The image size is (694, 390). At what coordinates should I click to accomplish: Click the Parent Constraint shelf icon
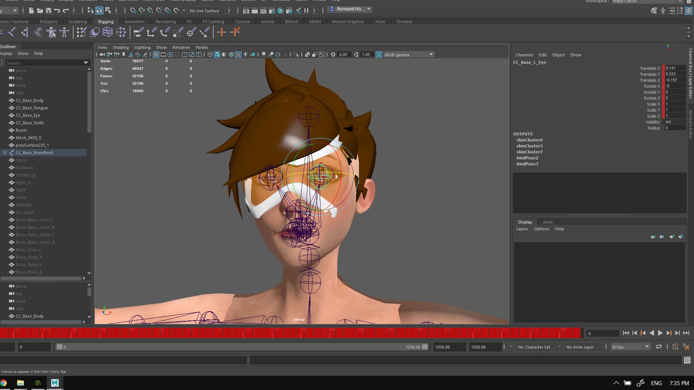point(138,32)
